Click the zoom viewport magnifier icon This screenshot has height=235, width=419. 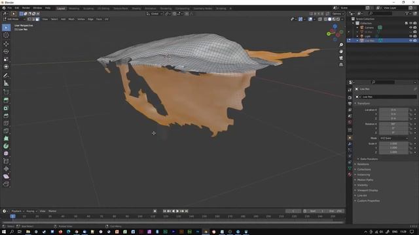click(x=341, y=45)
